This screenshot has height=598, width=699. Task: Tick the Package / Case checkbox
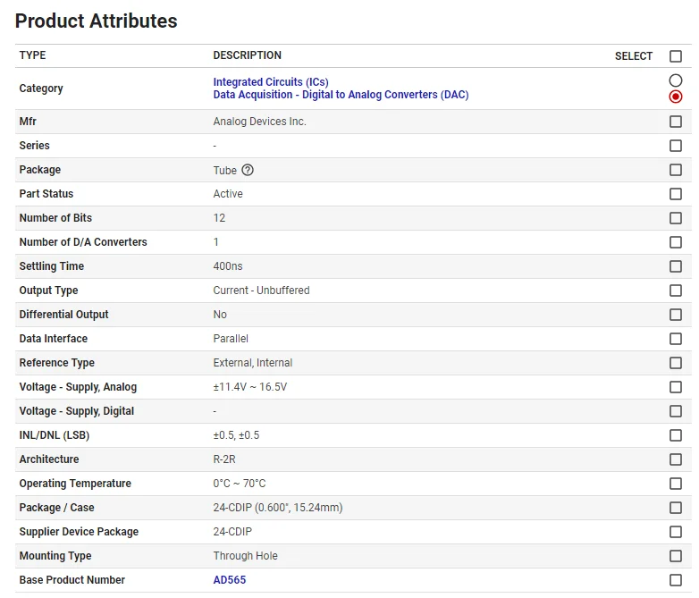(676, 508)
